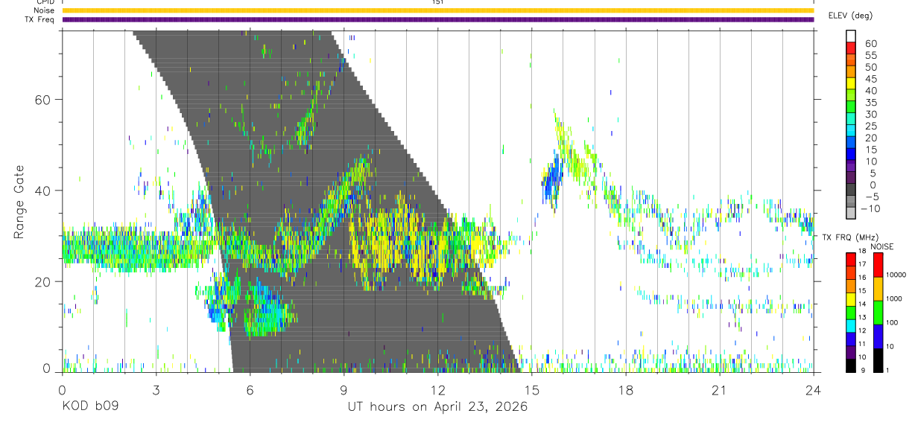This screenshot has width=915, height=422.
Task: Click the ELEV scale label 45
Action: pos(870,79)
